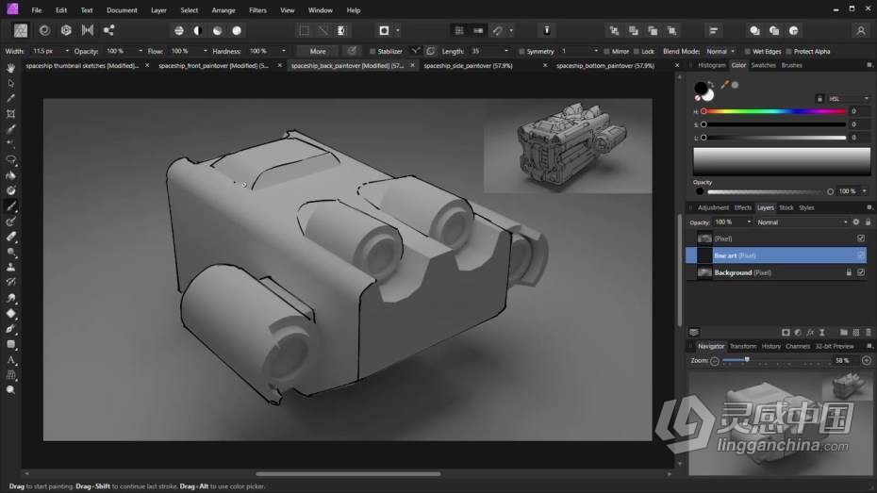Viewport: 877px width, 493px height.
Task: Open the Filters menu
Action: coord(257,10)
